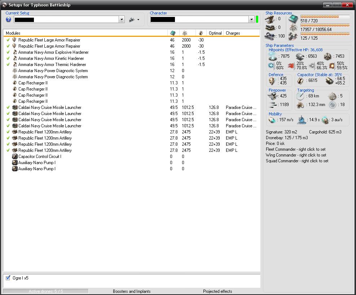Click the velocity icon showing 157 m/s

click(272, 120)
